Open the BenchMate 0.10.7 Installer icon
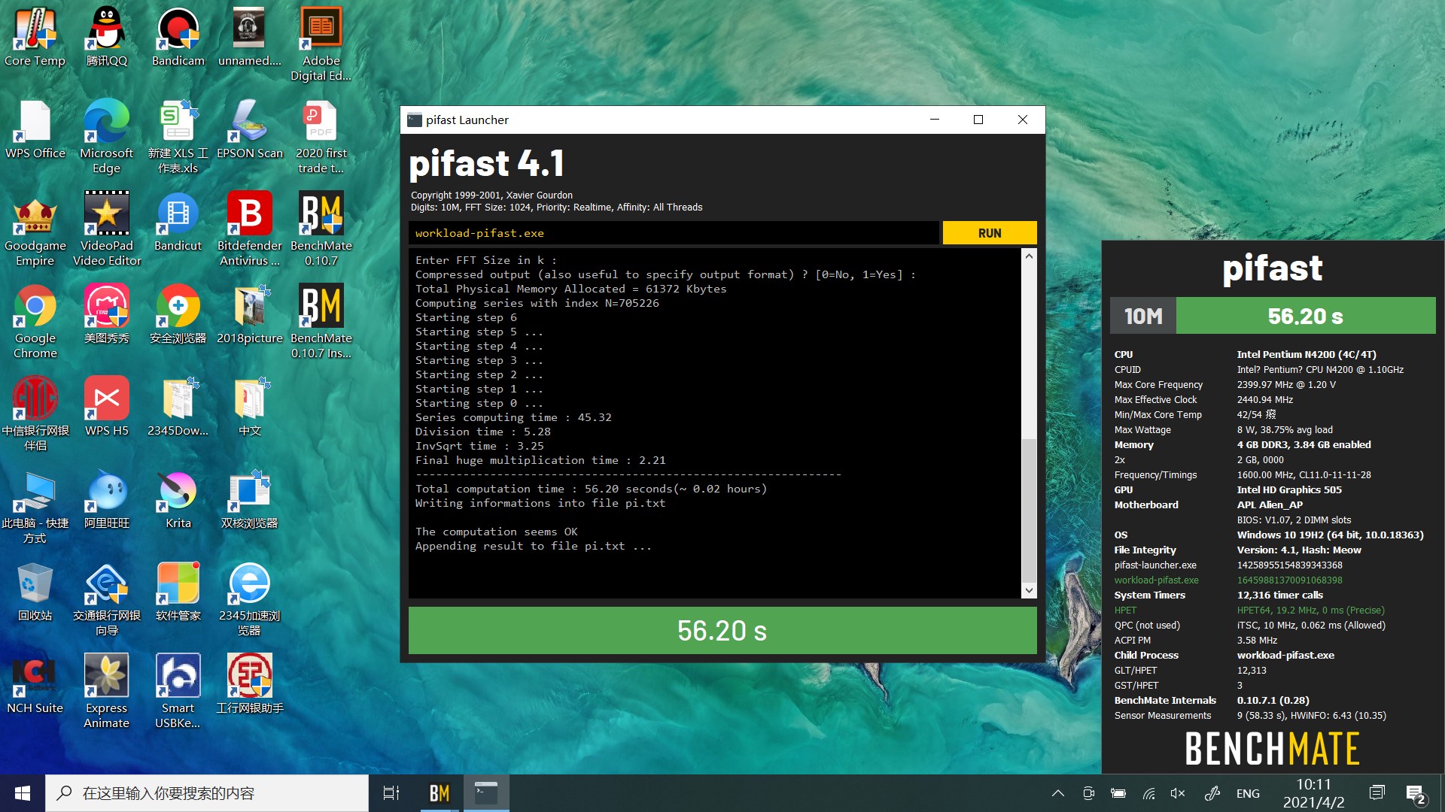Viewport: 1445px width, 812px height. [x=321, y=321]
